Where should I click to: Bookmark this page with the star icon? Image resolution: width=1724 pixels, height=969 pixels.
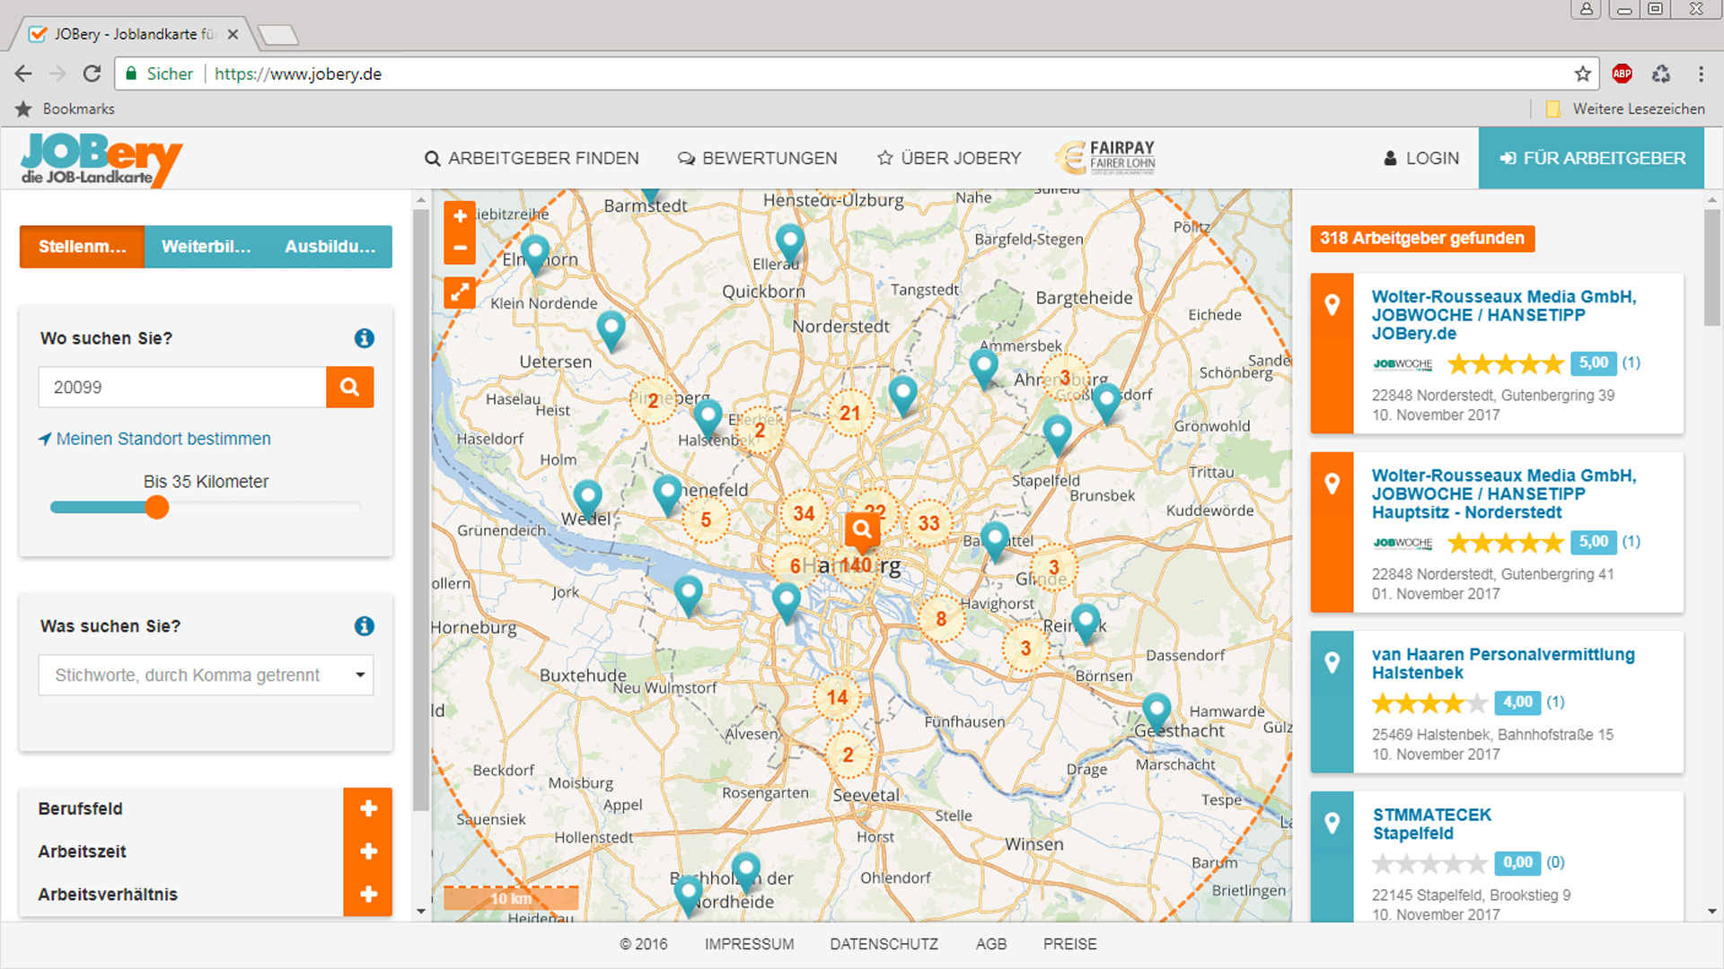pos(1582,74)
